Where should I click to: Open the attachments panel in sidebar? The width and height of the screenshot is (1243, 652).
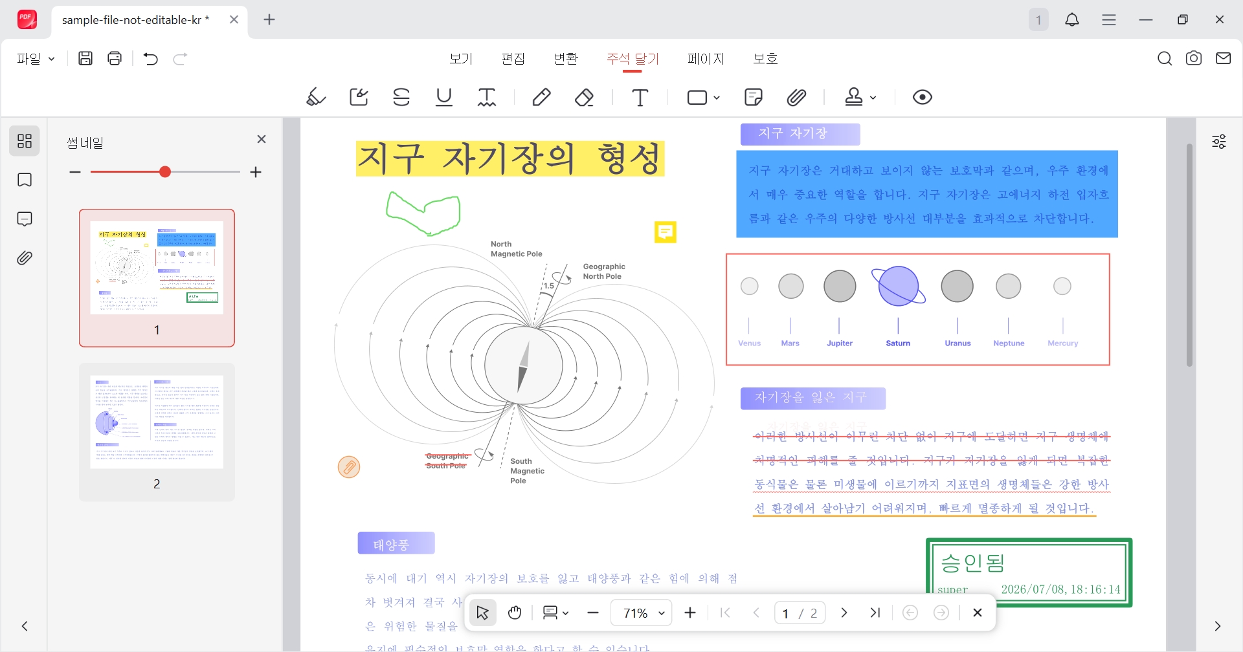tap(25, 258)
